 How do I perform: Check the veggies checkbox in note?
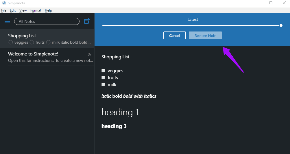pyautogui.click(x=103, y=70)
